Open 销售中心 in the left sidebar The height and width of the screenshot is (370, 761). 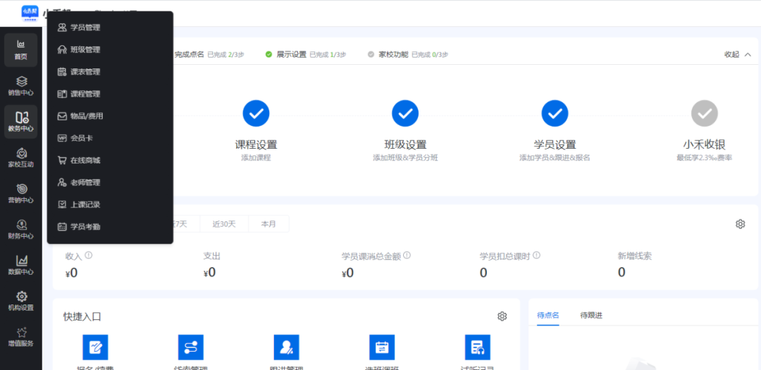pos(20,85)
